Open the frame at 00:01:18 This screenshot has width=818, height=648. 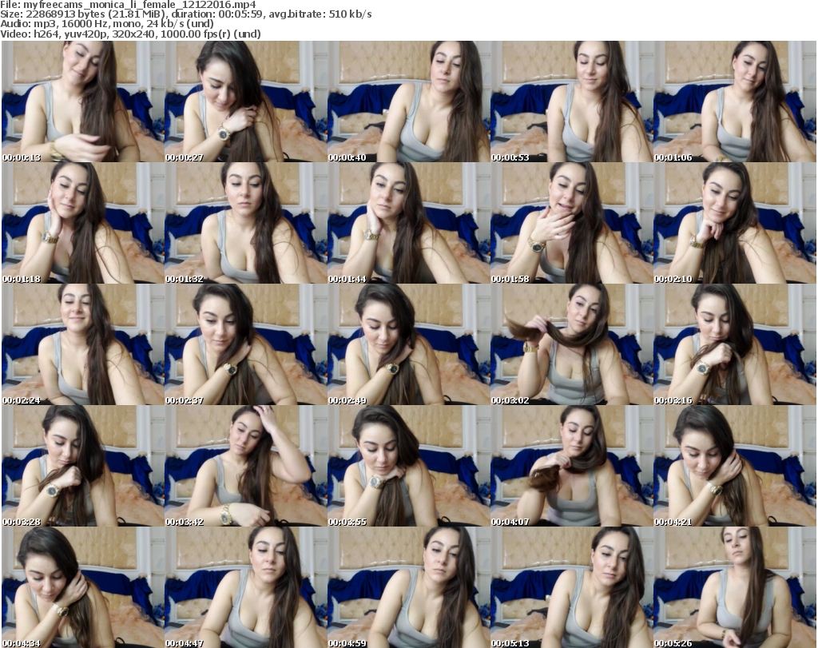pyautogui.click(x=83, y=223)
